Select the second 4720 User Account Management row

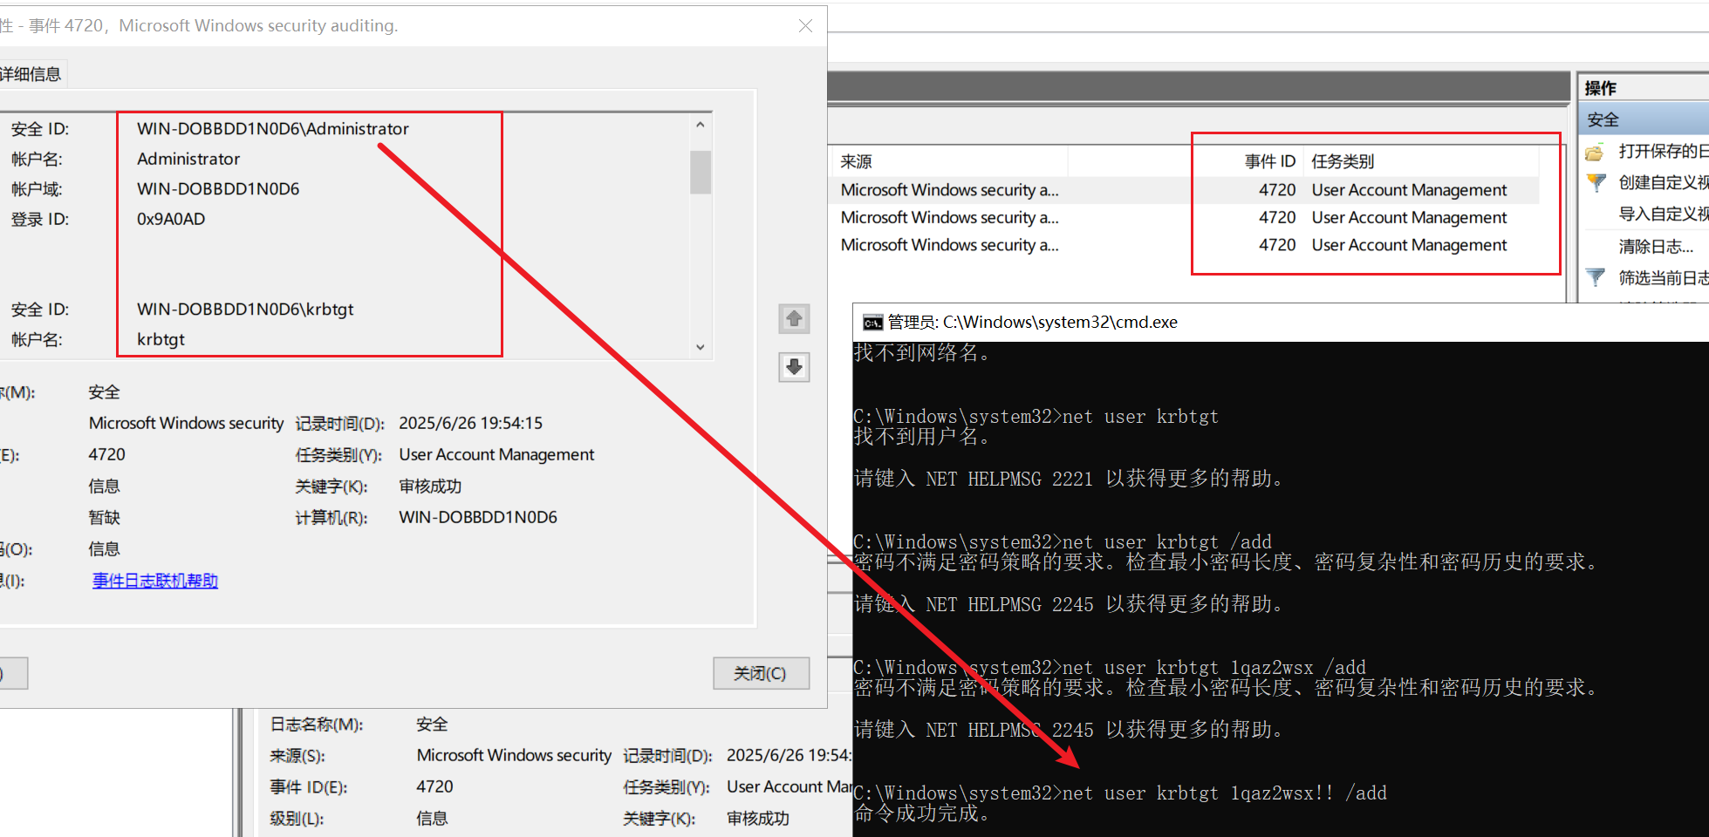pyautogui.click(x=1408, y=218)
